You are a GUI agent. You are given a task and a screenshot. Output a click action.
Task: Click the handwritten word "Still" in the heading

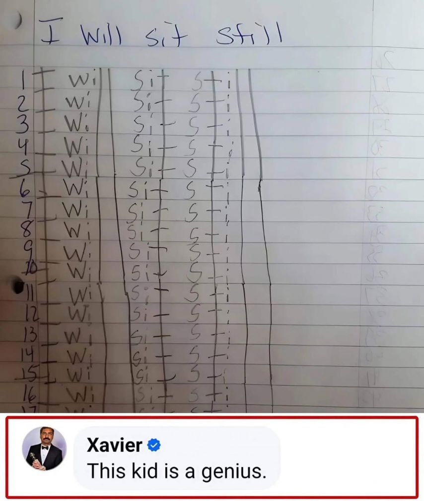click(x=249, y=34)
